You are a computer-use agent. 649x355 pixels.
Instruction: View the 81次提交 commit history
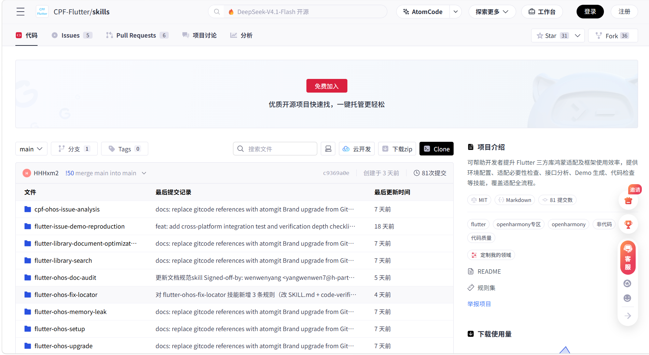click(x=430, y=173)
